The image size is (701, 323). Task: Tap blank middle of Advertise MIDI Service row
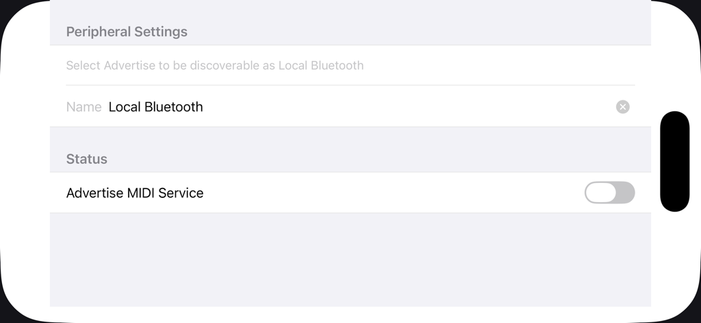[390, 193]
